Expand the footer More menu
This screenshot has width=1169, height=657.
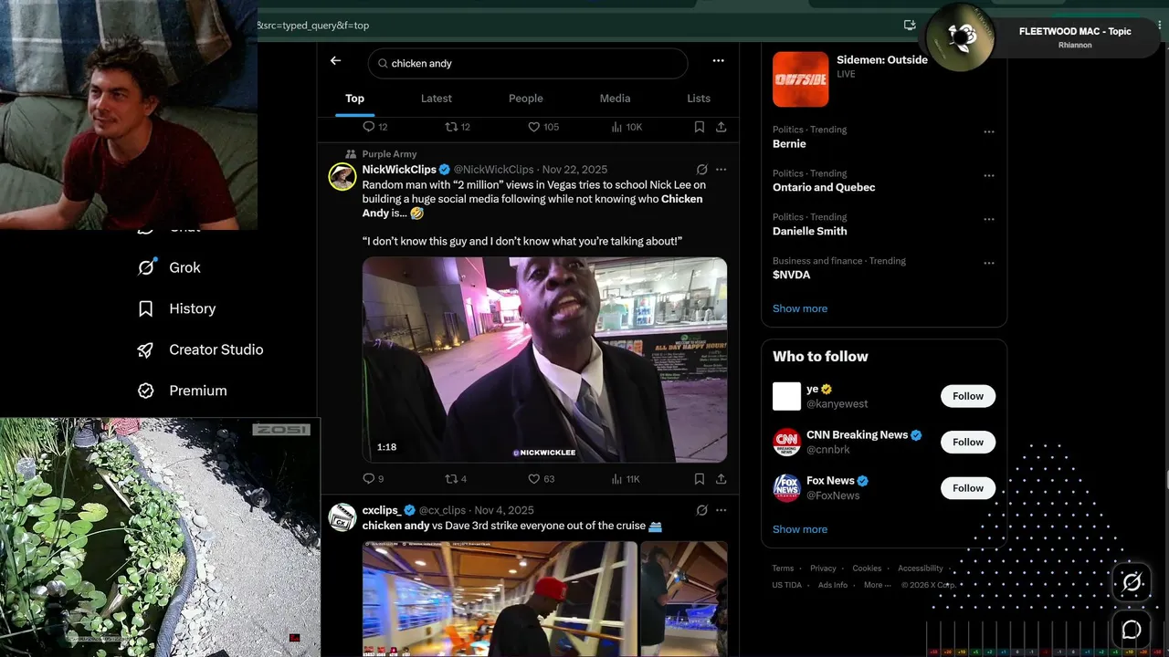(876, 585)
